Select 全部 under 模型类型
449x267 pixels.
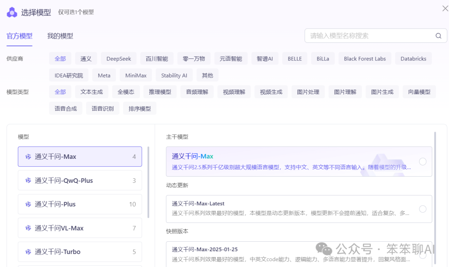click(60, 92)
